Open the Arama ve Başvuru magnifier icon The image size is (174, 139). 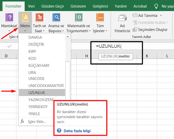tap(56, 18)
